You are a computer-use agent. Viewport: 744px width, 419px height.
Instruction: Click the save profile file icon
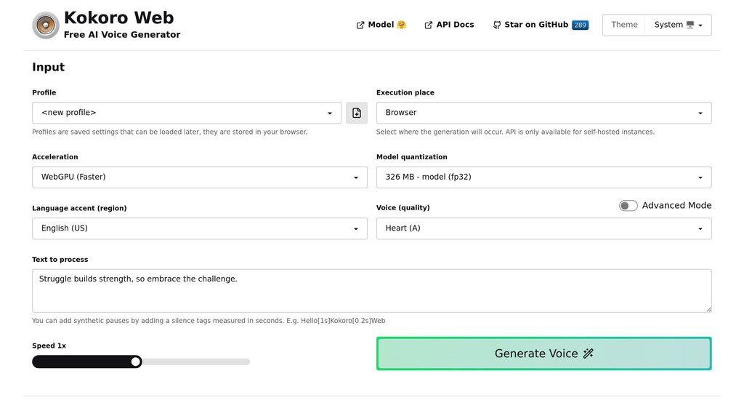coord(357,113)
